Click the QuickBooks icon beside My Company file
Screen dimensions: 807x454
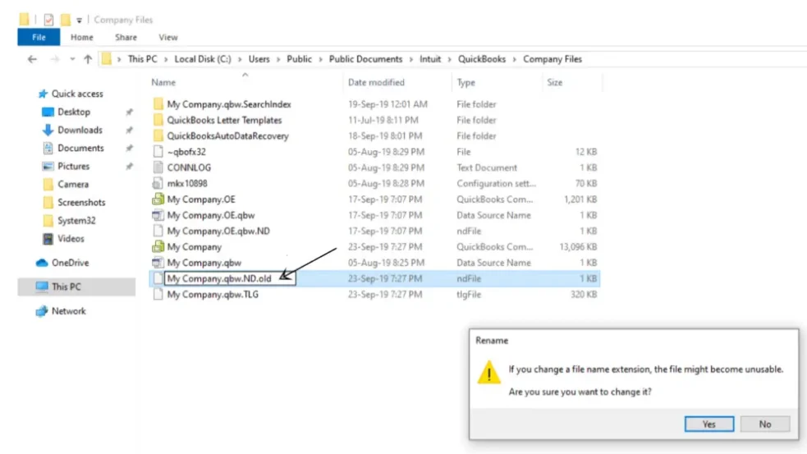coord(158,247)
